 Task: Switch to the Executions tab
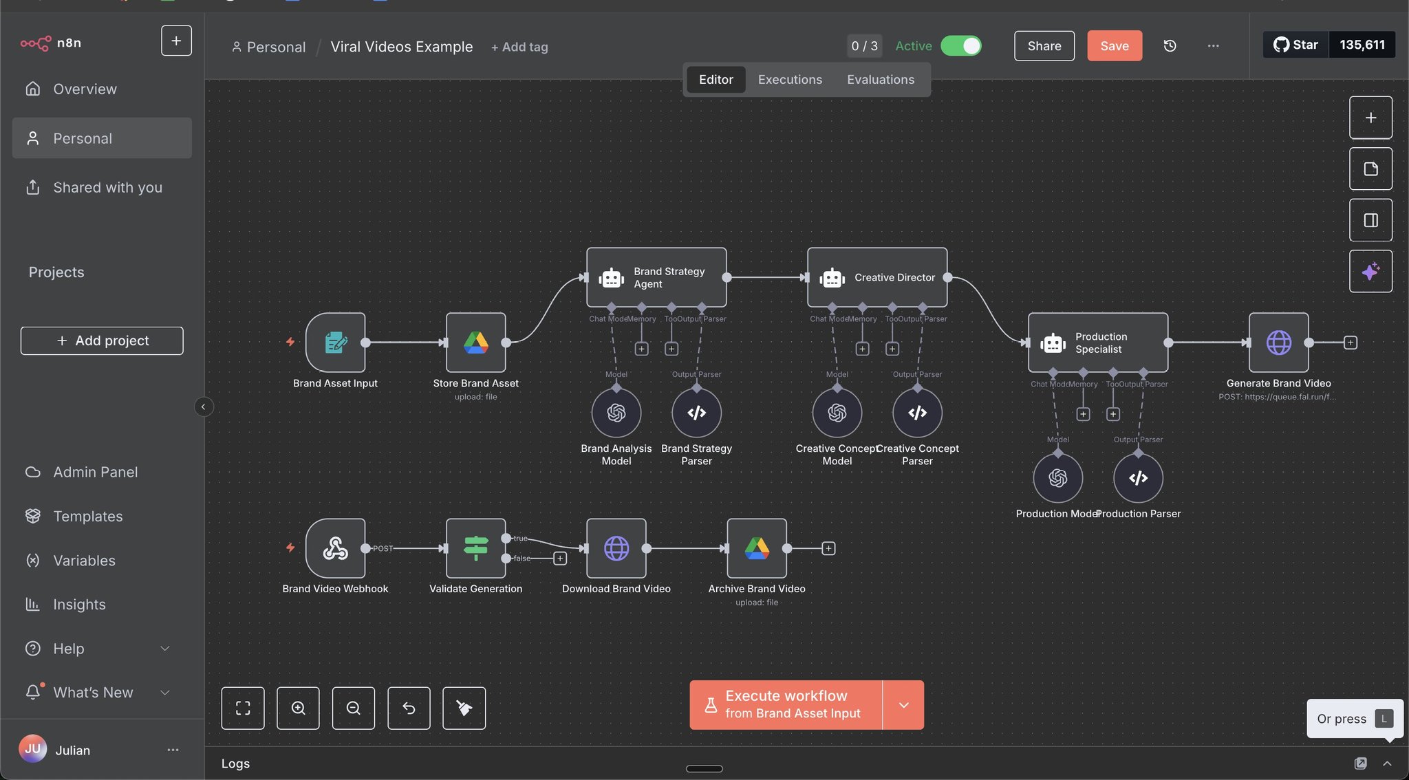[x=790, y=80]
